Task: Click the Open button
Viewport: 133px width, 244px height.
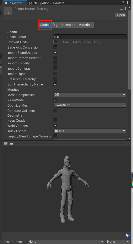Action: click(x=121, y=15)
